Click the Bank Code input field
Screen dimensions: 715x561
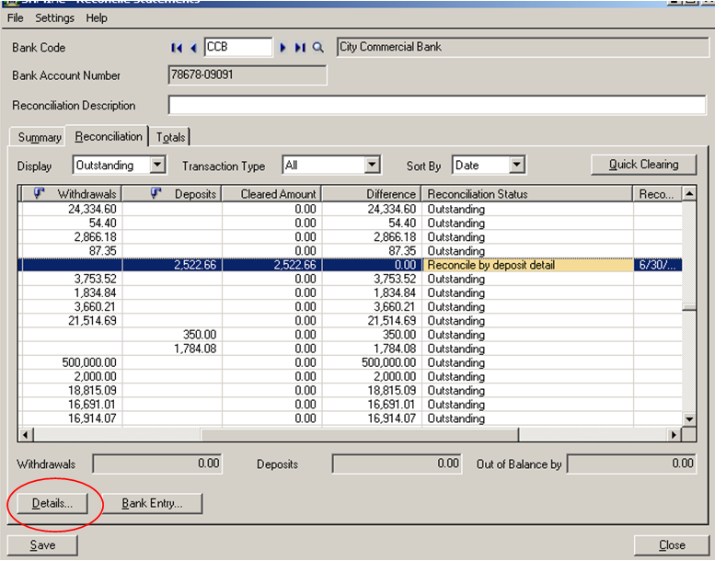[x=238, y=47]
